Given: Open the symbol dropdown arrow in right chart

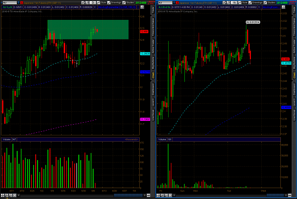Looking at the screenshot, I should (174, 3).
